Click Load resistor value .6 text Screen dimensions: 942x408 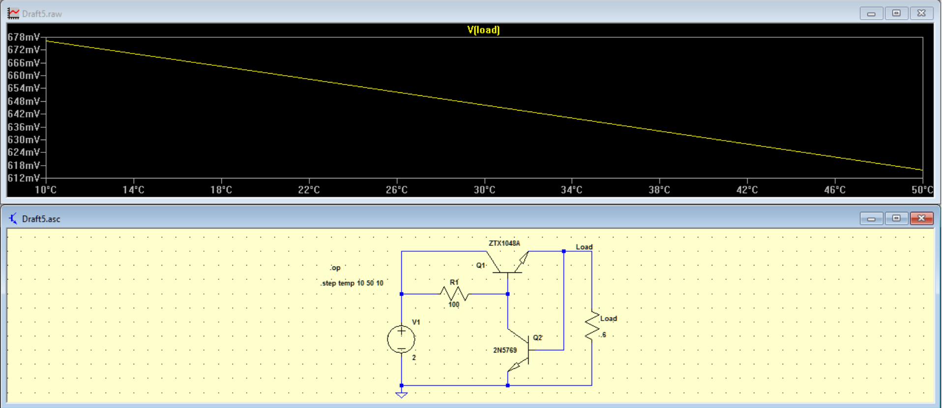pos(603,335)
